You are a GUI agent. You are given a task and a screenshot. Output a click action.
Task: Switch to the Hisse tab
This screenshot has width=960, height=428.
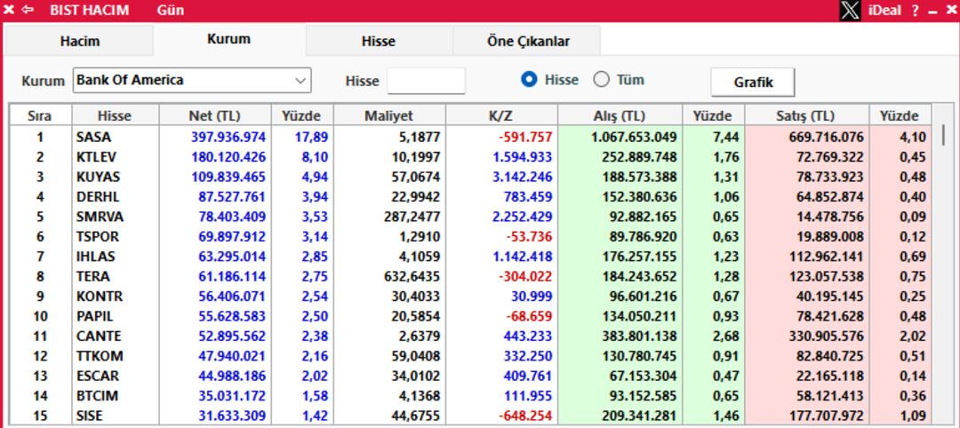click(x=379, y=42)
